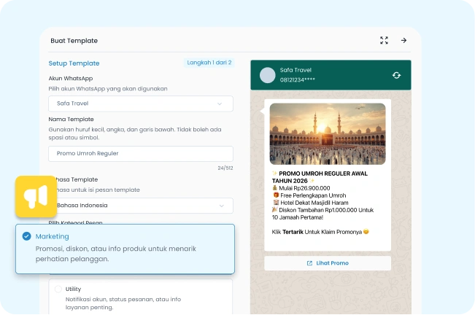Screen dimensions: 475x315
Task: Click the Nama Template input field
Action: (x=141, y=154)
